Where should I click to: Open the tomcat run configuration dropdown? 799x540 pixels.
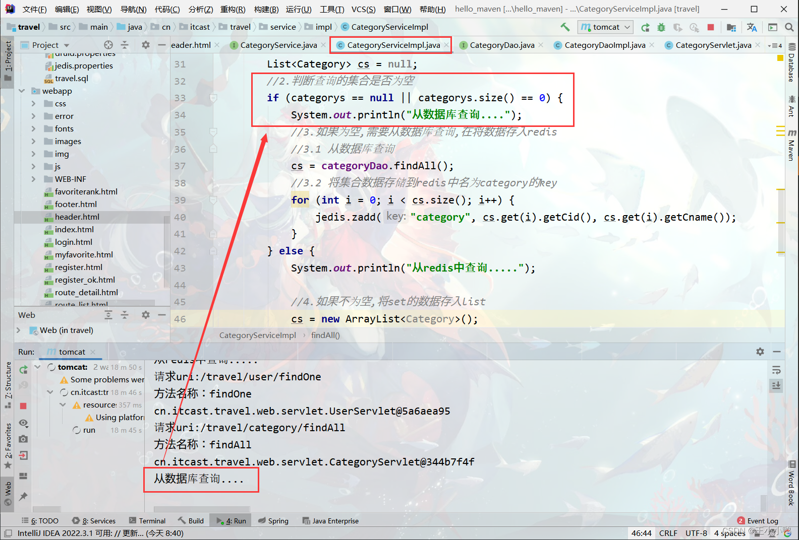click(x=605, y=27)
